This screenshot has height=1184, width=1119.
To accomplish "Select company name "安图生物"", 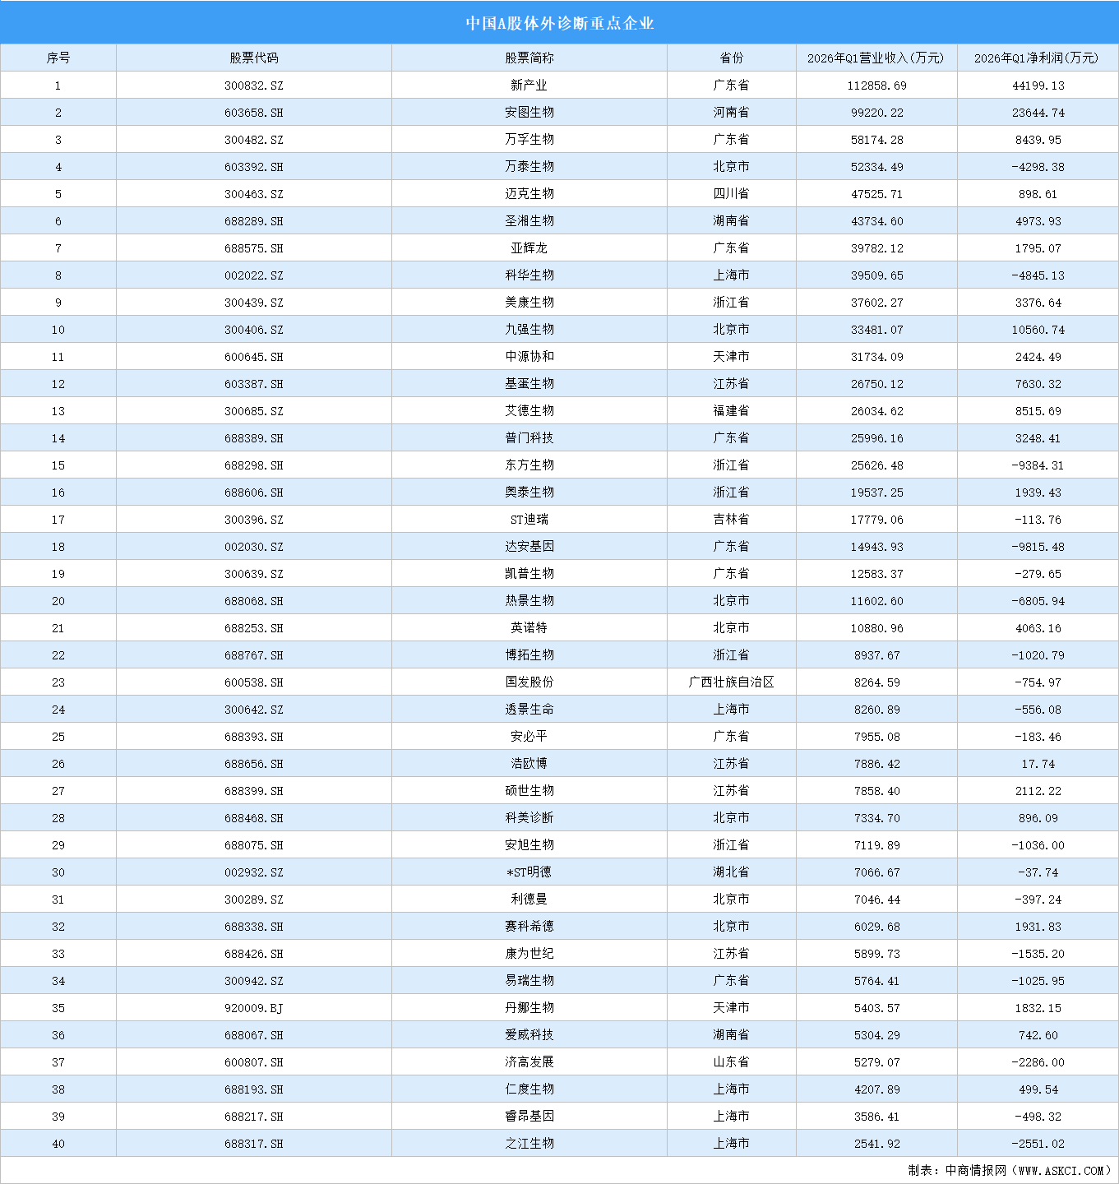I will (x=529, y=113).
